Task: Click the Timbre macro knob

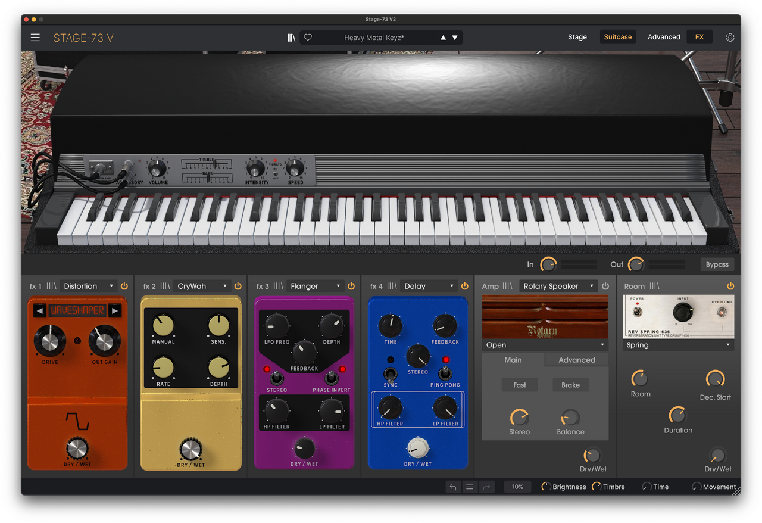Action: point(597,487)
